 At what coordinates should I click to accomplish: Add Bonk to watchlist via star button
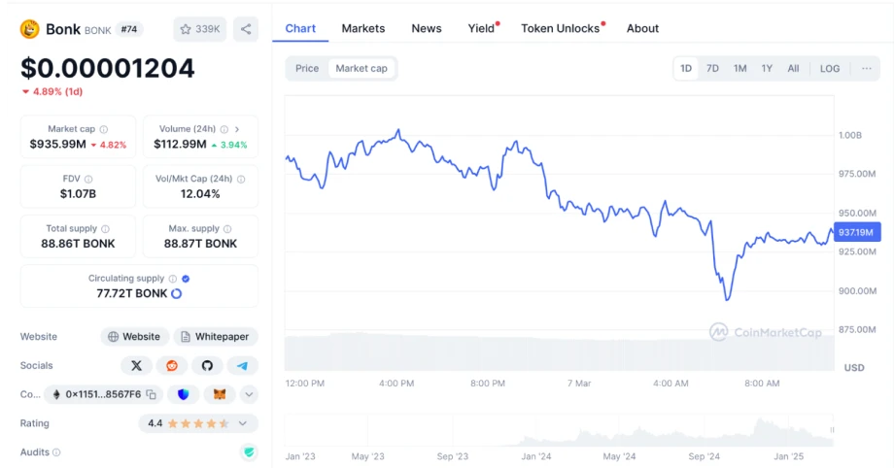(x=199, y=29)
